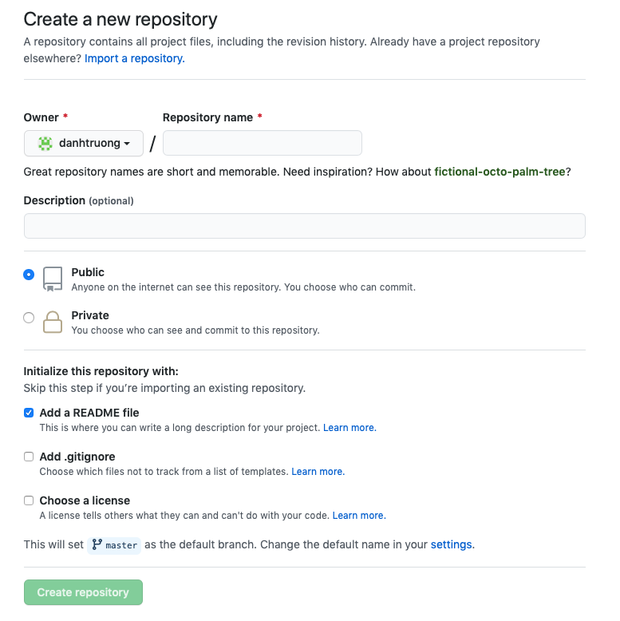Check the Choose a license option

pos(30,500)
